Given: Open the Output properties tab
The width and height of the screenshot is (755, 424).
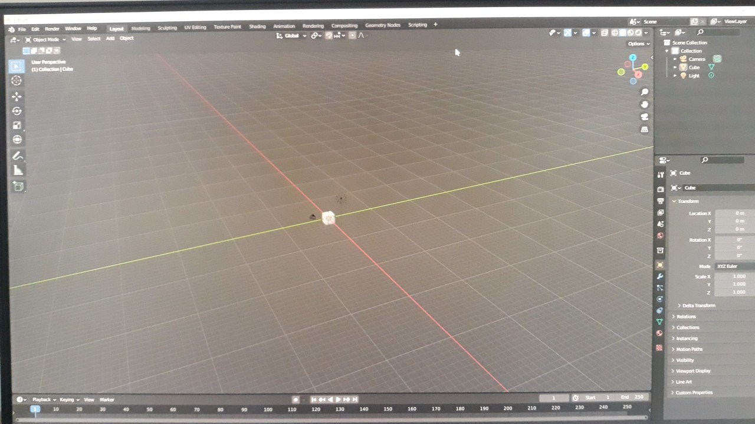Looking at the screenshot, I should [x=660, y=201].
